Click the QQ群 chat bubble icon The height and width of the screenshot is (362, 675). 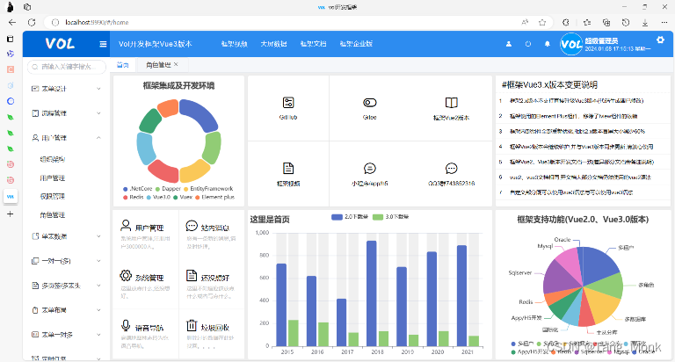tap(451, 169)
